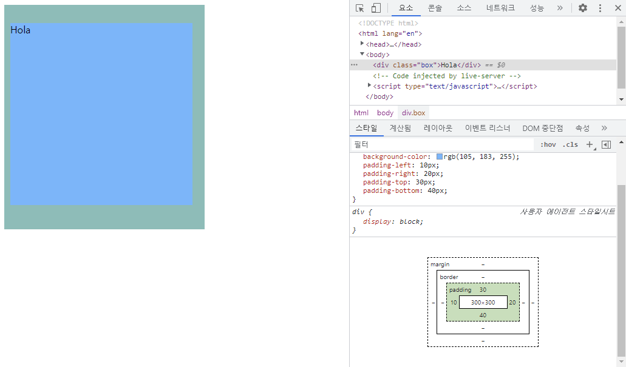Image resolution: width=626 pixels, height=367 pixels.
Task: Open the 네트워크 tab
Action: click(500, 8)
